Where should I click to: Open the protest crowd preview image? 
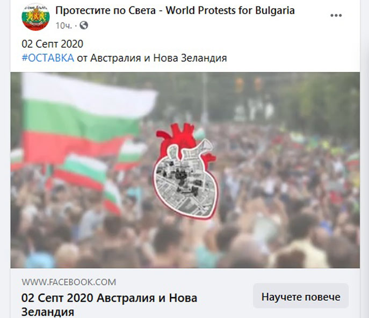click(x=185, y=170)
